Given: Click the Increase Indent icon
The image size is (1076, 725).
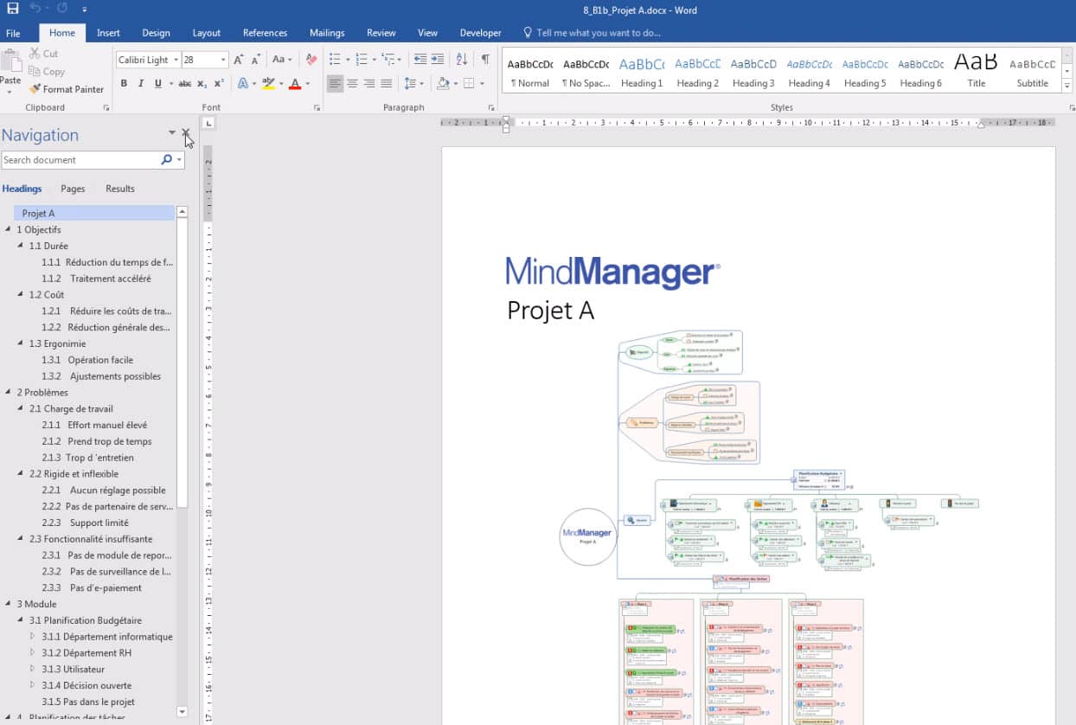Looking at the screenshot, I should (438, 60).
